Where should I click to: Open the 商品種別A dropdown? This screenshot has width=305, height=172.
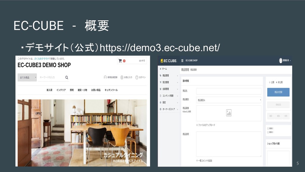point(229,100)
